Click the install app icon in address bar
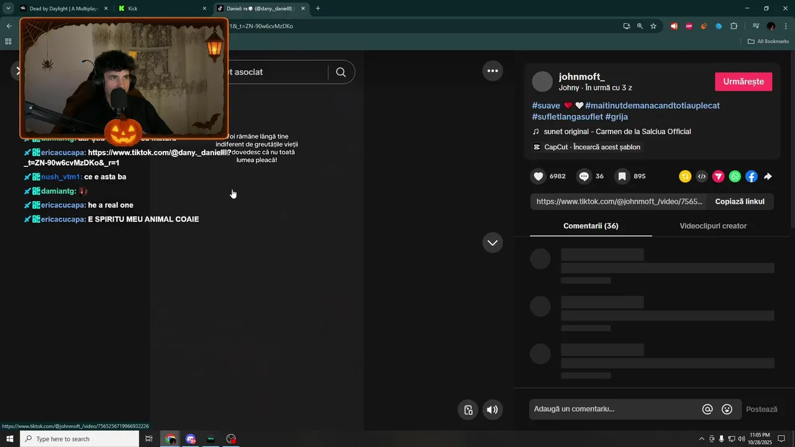The height and width of the screenshot is (447, 795). (x=627, y=26)
